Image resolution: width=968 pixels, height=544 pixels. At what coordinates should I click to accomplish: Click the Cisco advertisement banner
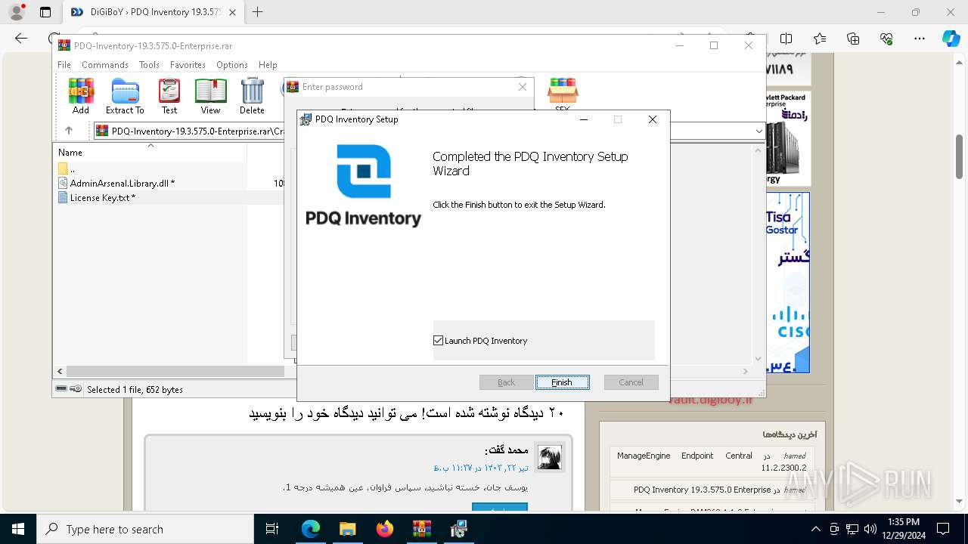(788, 283)
